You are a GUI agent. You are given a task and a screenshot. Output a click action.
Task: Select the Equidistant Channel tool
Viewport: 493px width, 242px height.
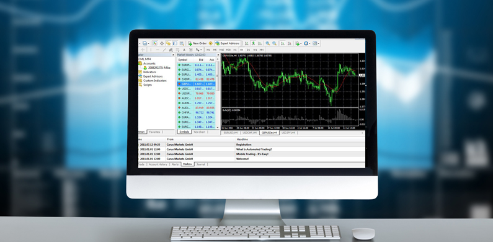[171, 50]
